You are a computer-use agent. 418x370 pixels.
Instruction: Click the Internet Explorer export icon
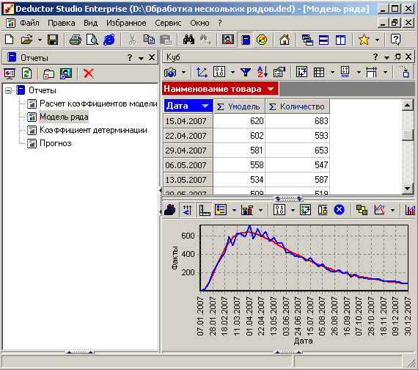[109, 40]
